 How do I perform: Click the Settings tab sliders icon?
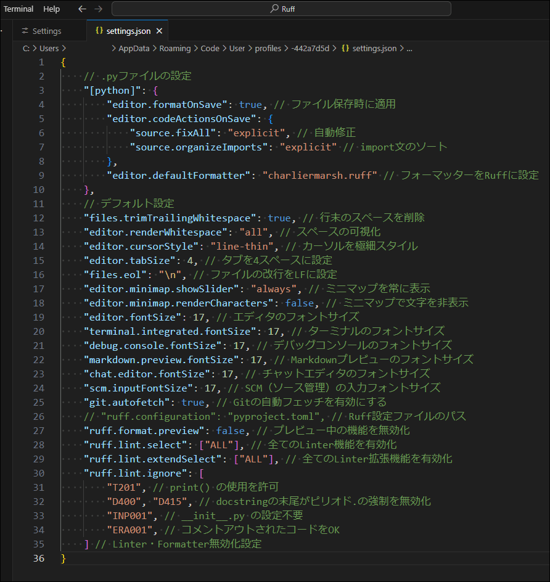point(25,31)
